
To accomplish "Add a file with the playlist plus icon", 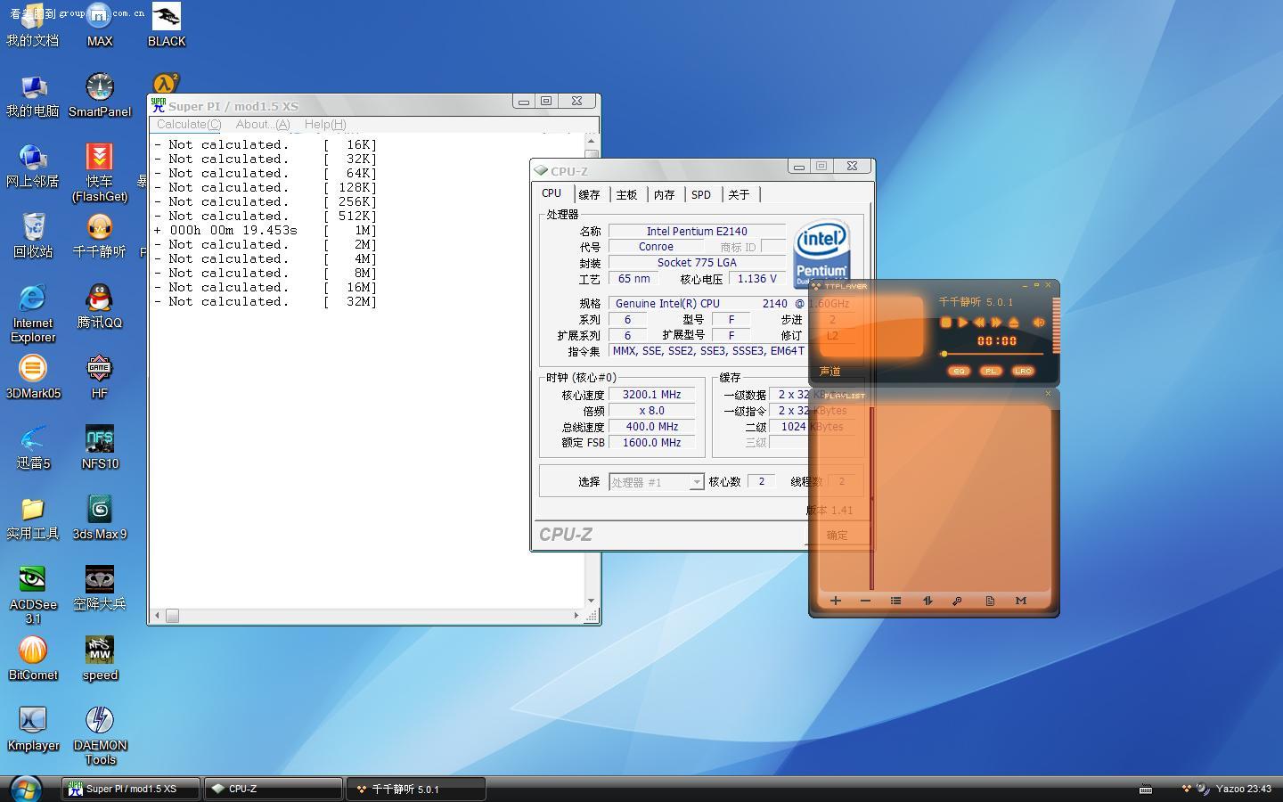I will click(x=835, y=601).
